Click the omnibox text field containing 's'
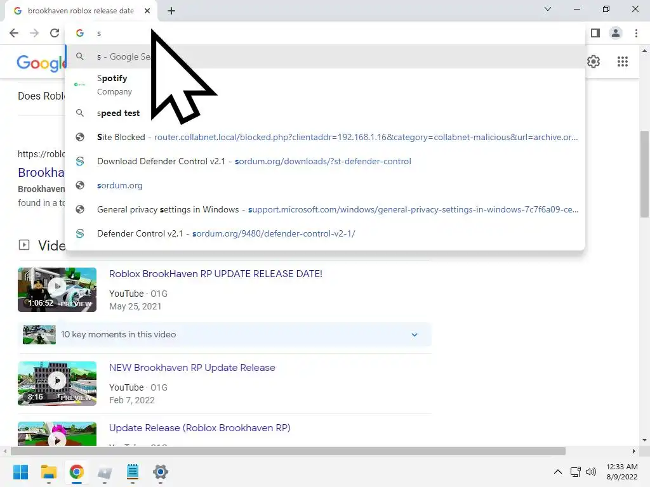Screen dimensions: 650x487 [x=325, y=33]
